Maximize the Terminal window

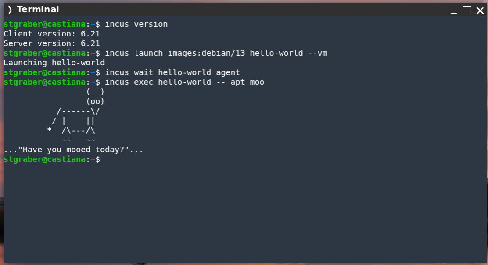pyautogui.click(x=467, y=10)
